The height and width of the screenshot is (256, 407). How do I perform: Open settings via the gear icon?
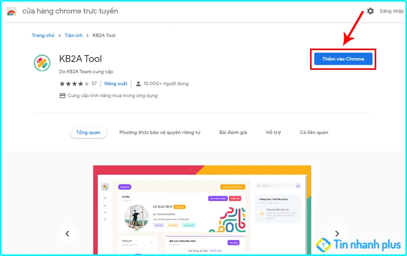click(x=371, y=11)
